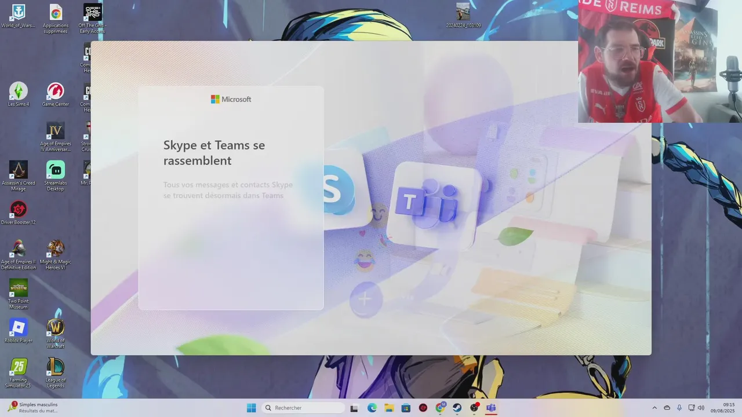
Task: Click the Microsoft logo in splash window
Action: 231,99
